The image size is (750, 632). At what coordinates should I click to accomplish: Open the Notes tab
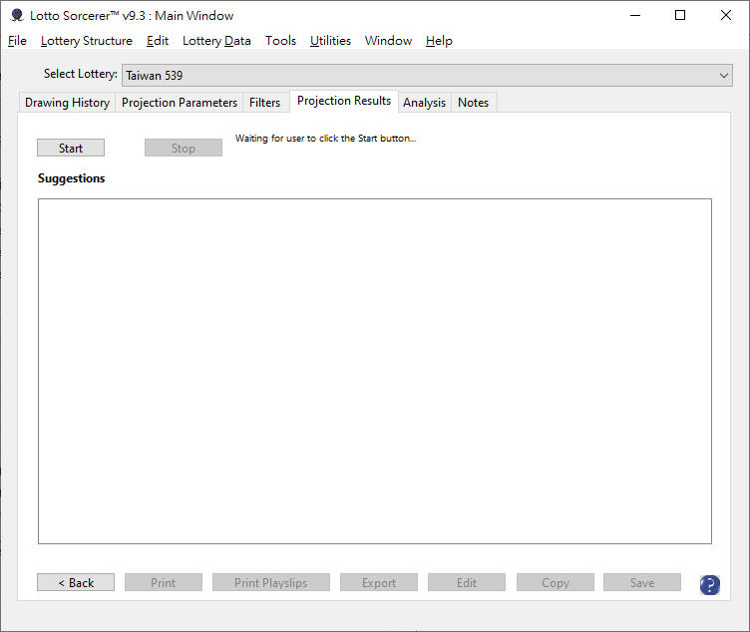point(473,103)
